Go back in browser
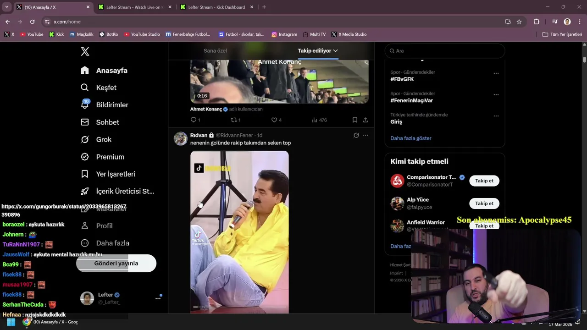This screenshot has height=330, width=587. pyautogui.click(x=7, y=22)
